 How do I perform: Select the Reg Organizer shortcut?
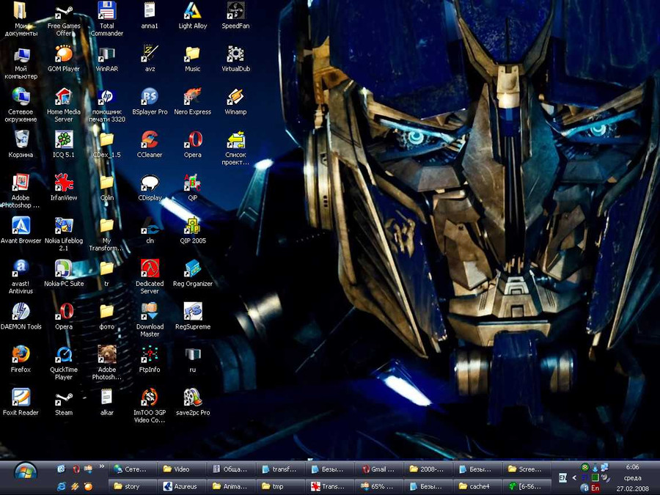click(x=192, y=274)
